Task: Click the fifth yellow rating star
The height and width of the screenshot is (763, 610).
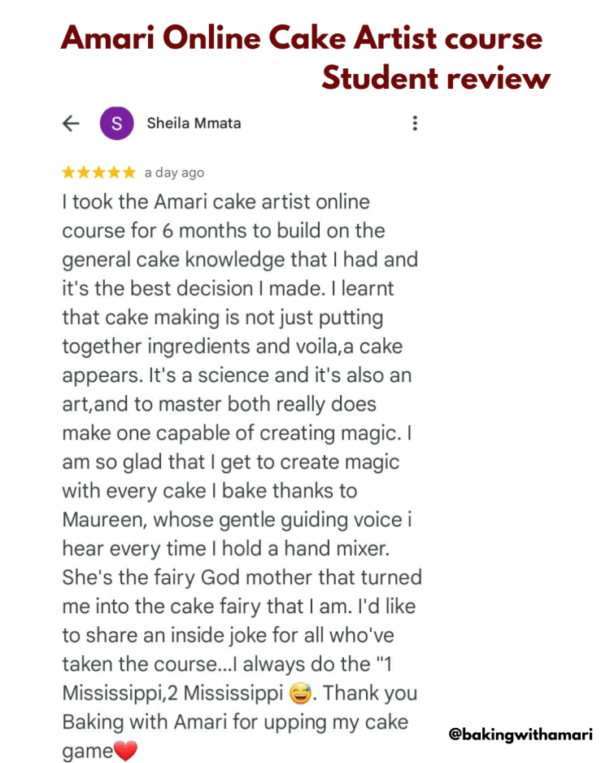Action: tap(129, 173)
